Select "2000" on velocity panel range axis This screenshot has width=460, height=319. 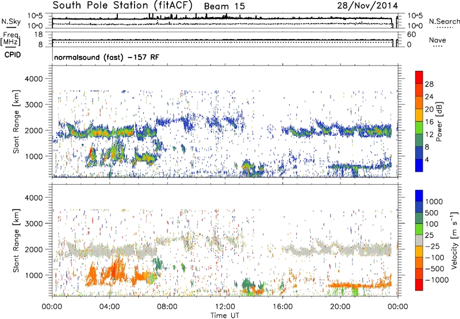[33, 249]
